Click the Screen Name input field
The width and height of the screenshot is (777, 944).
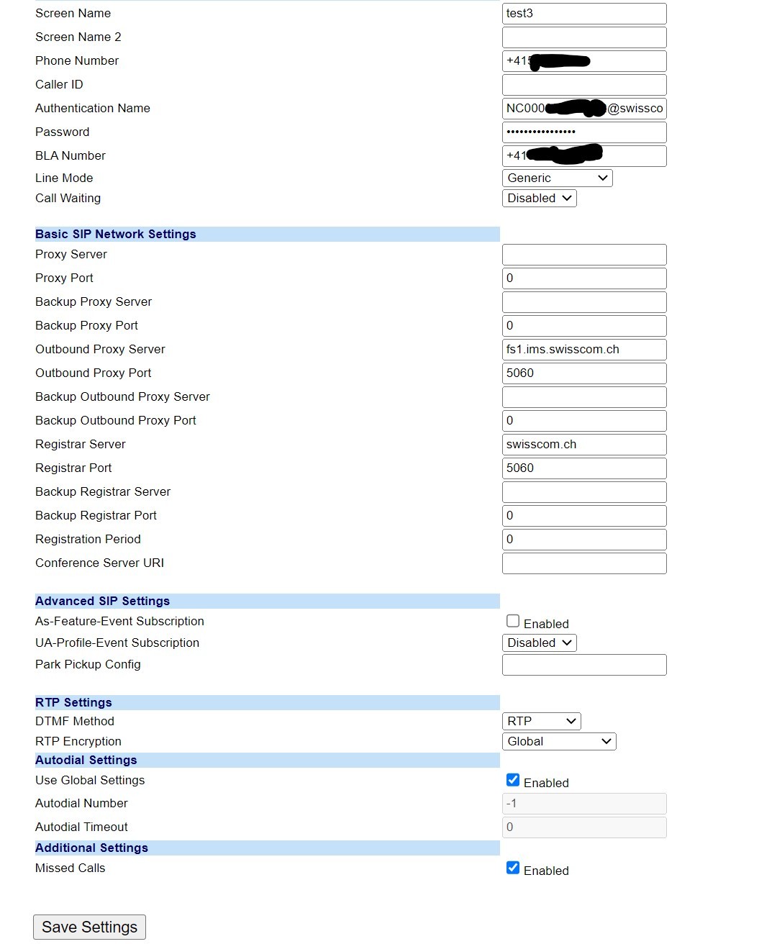tap(583, 14)
